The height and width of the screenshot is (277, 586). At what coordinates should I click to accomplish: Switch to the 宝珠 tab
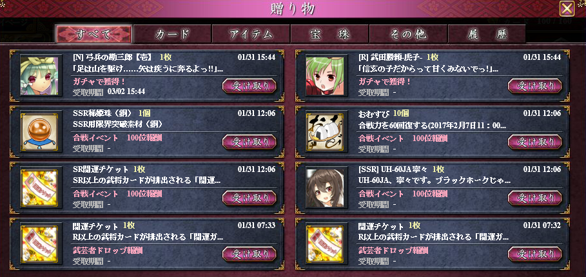pos(329,34)
